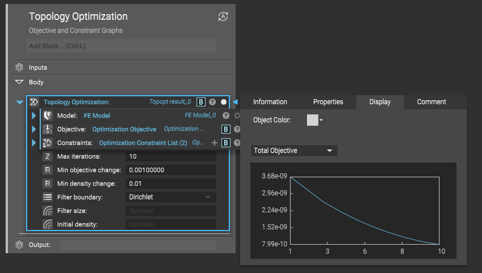482x273 pixels.
Task: Click the B icon on Constraints row
Action: [x=225, y=143]
